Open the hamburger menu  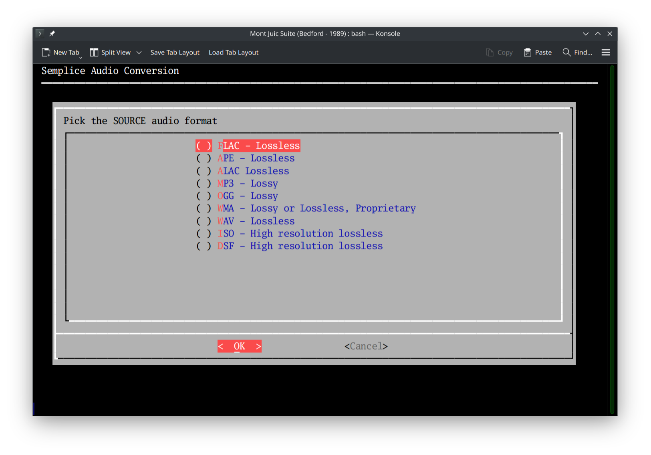(x=605, y=52)
